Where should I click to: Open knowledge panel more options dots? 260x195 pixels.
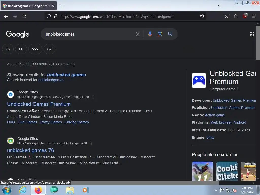pyautogui.click(x=238, y=89)
